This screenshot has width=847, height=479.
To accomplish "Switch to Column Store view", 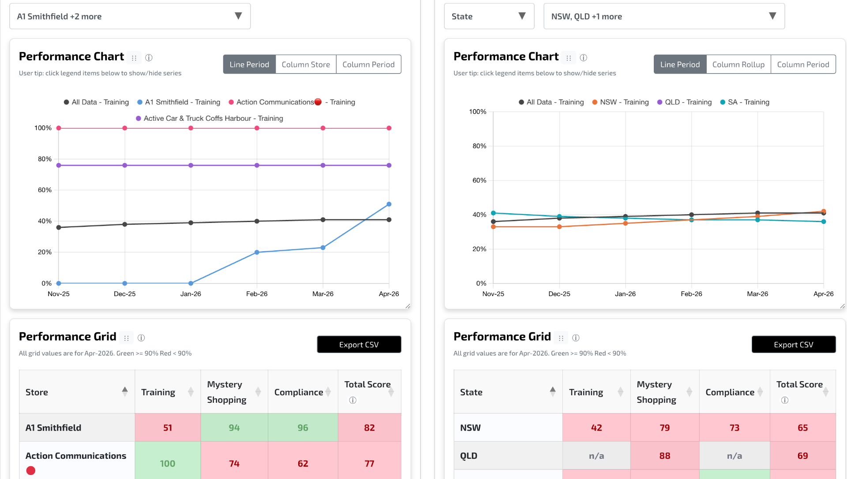I will 306,64.
